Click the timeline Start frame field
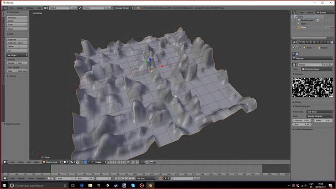 click(65, 178)
